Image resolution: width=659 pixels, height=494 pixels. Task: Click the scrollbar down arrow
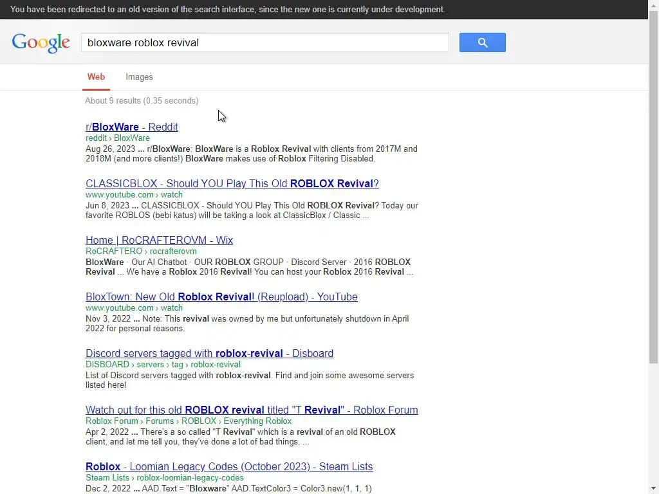[x=654, y=489]
